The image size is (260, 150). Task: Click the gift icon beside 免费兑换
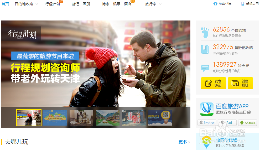(215, 4)
